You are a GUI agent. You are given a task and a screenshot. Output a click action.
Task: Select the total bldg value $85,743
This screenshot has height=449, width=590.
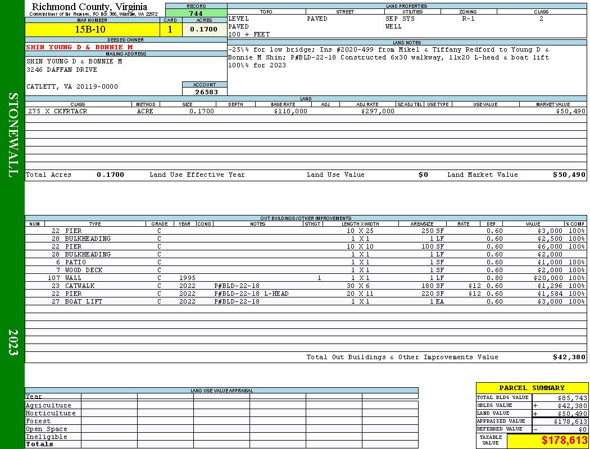click(x=572, y=398)
